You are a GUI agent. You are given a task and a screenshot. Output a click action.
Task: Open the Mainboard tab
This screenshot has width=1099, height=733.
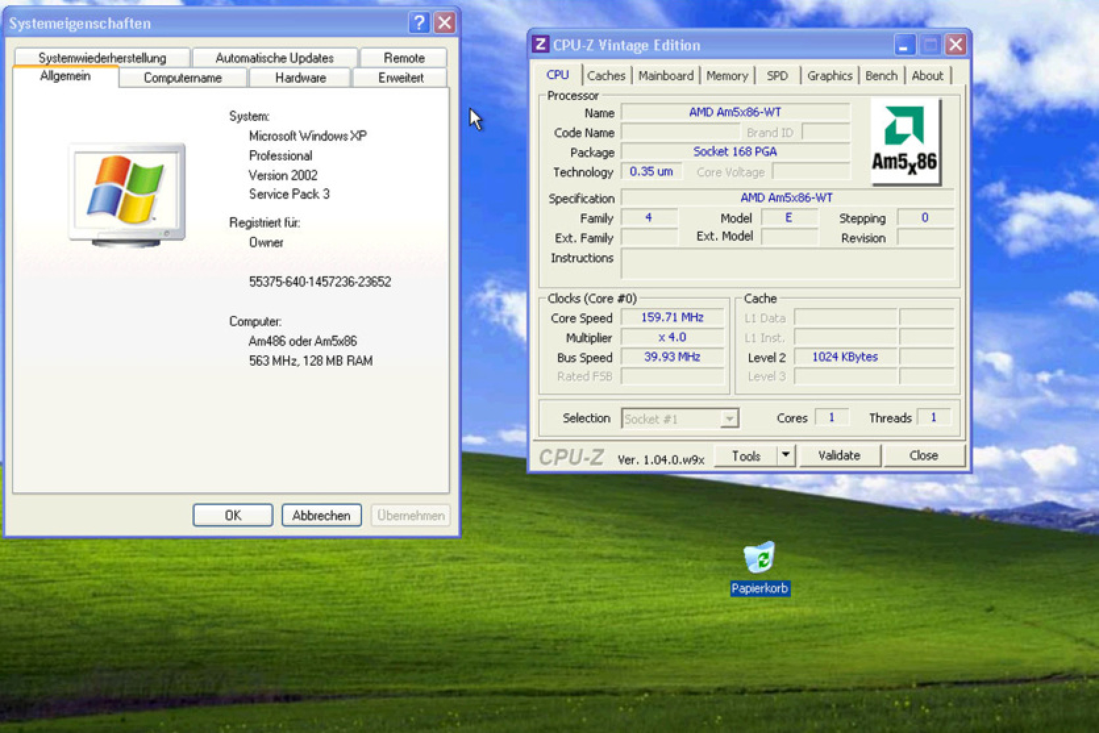pyautogui.click(x=665, y=76)
